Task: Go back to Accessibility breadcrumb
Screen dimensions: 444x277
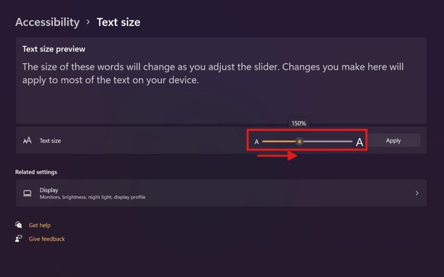Action: (x=47, y=22)
